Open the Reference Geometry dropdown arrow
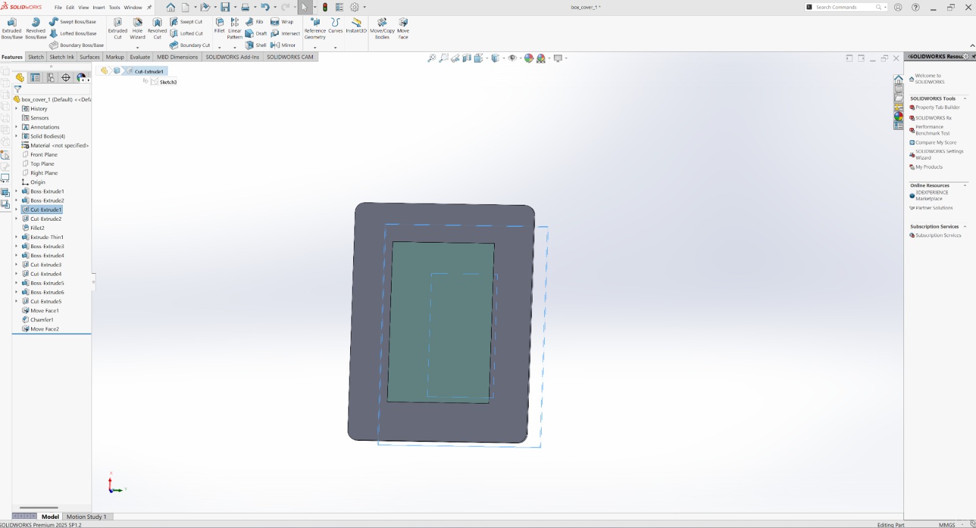 pyautogui.click(x=315, y=47)
